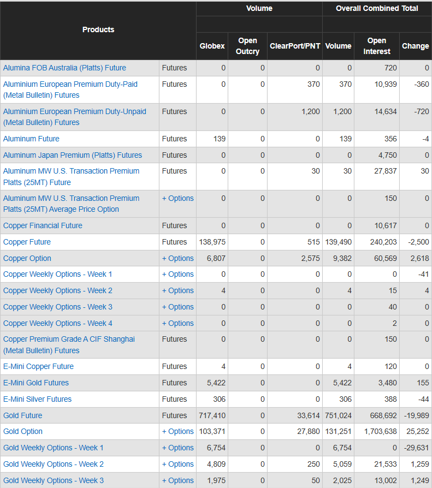Expand + Options for Gold Weekly Week 1

178,448
